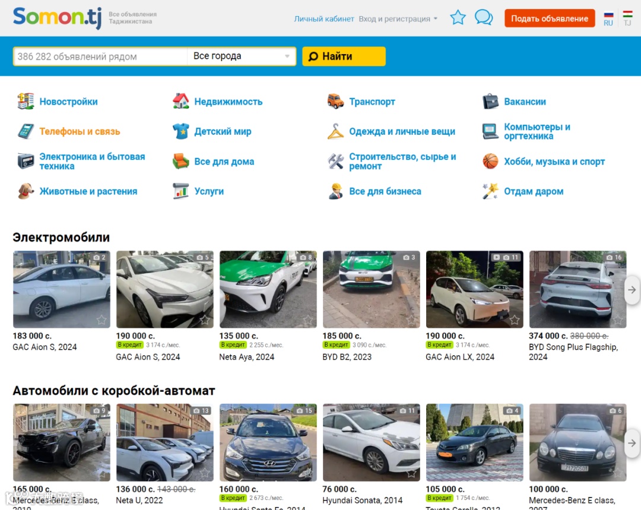Favorite the 183 000 с. GAC Aion S listing

[101, 320]
